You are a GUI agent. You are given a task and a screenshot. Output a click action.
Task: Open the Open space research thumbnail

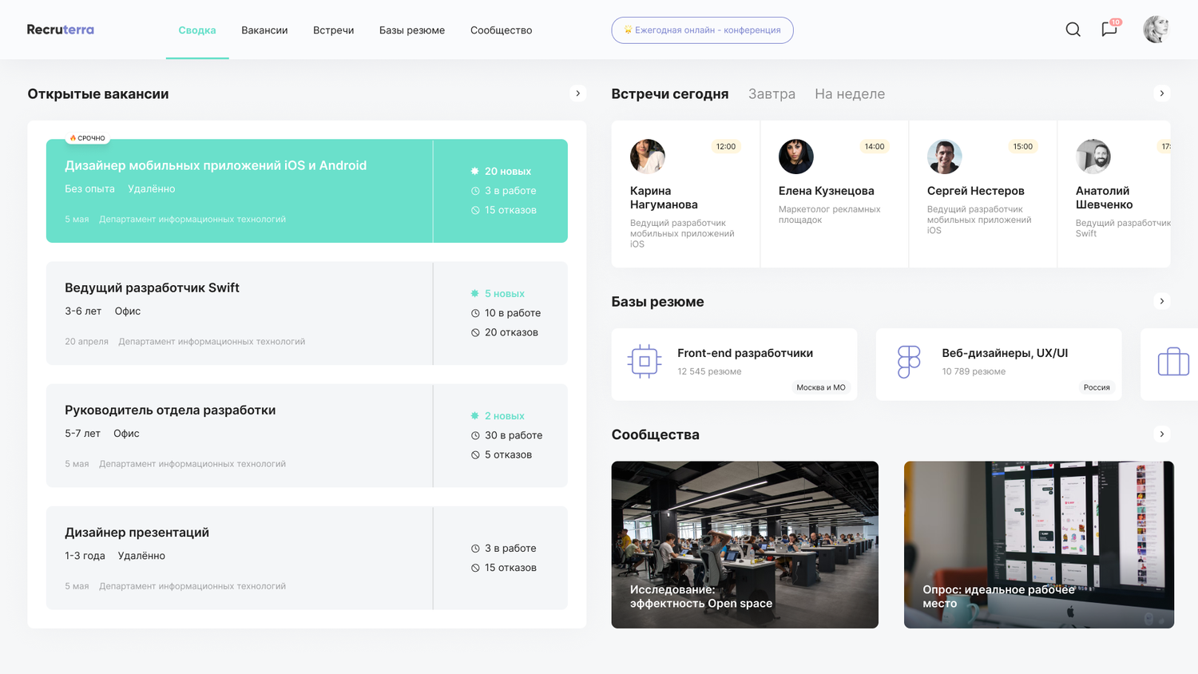pyautogui.click(x=744, y=545)
